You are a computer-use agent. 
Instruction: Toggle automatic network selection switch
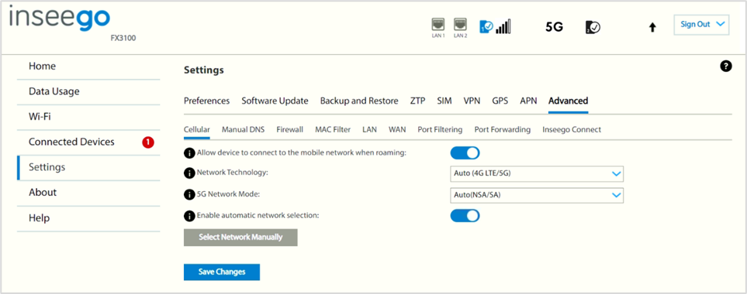[465, 216]
